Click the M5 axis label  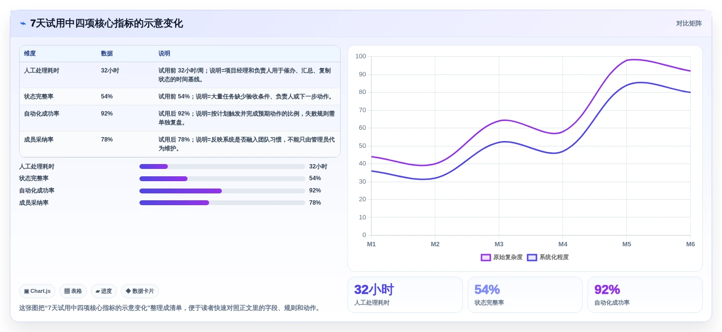[x=627, y=244]
